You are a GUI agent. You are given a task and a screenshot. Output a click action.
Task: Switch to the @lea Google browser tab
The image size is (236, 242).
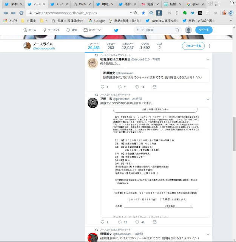[x=196, y=4]
